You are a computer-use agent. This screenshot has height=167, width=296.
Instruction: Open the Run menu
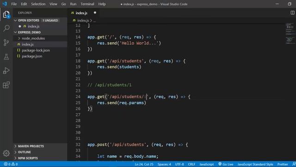point(73,4)
